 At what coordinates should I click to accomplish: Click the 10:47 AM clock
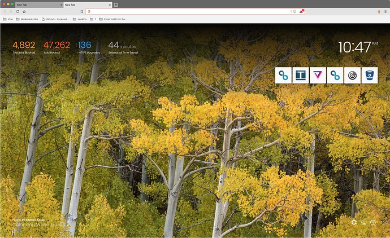click(x=358, y=47)
